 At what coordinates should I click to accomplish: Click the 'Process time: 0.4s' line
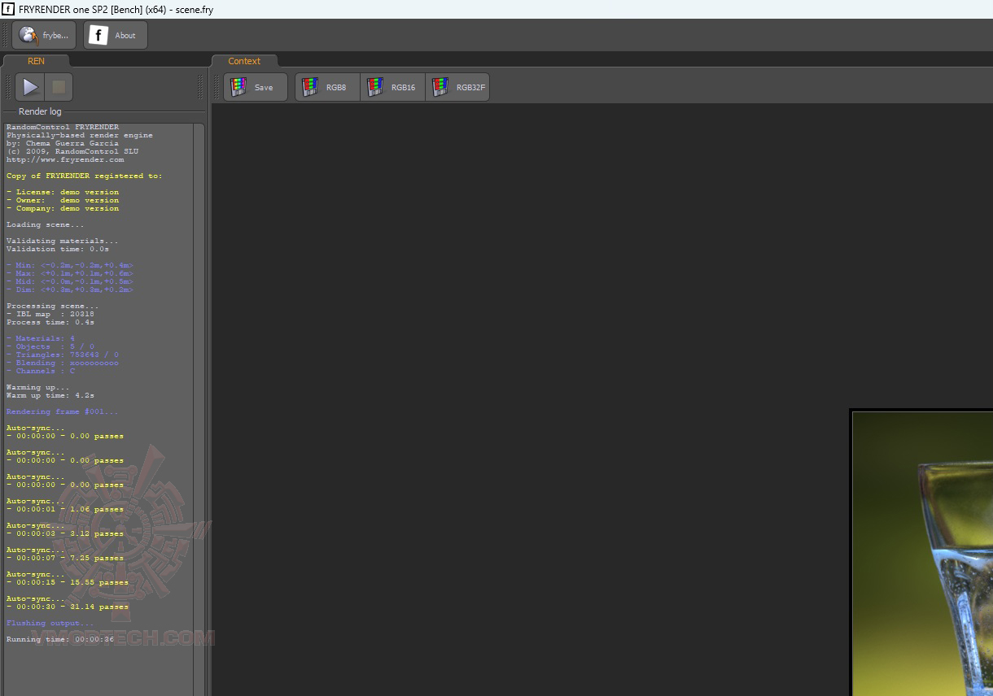[x=50, y=322]
